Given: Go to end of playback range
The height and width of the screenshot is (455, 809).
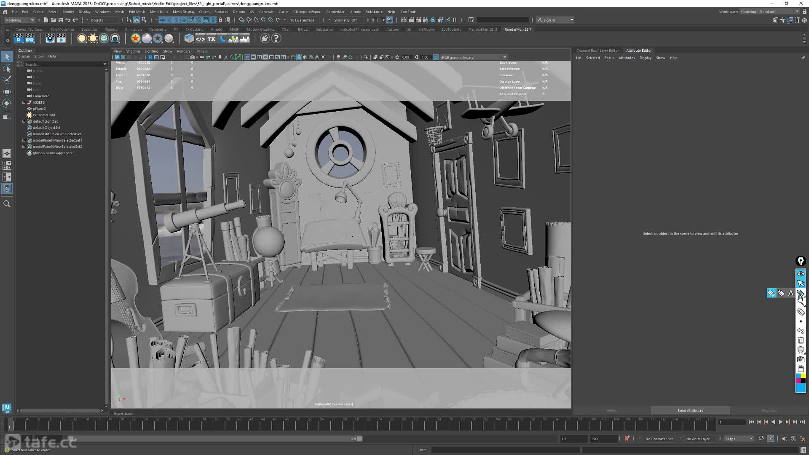Looking at the screenshot, I should 802,422.
